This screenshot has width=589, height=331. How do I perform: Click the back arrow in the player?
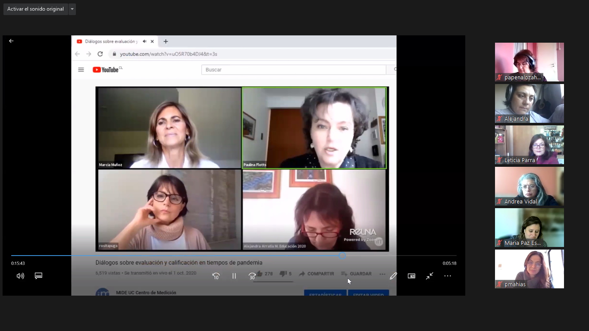click(11, 41)
